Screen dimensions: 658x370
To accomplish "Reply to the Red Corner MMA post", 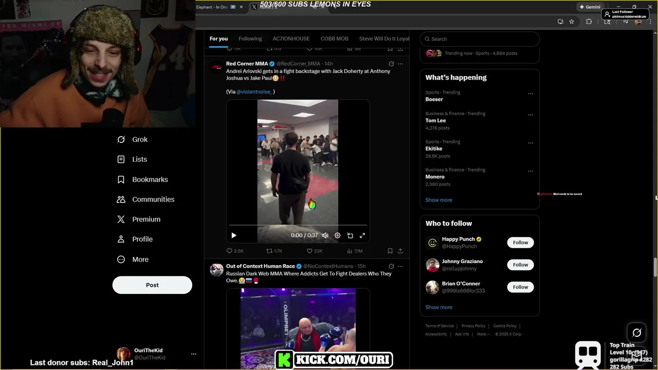I will [x=235, y=251].
